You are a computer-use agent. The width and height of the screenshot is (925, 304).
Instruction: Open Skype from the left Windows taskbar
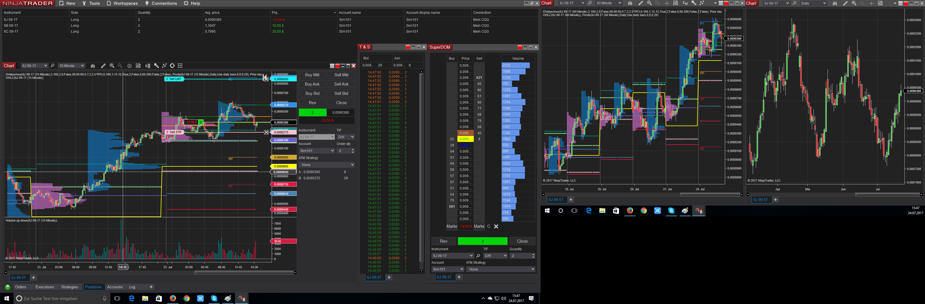coord(214,298)
